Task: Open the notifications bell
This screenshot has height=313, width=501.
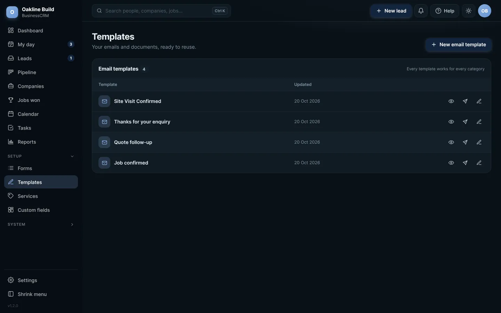Action: 421,11
